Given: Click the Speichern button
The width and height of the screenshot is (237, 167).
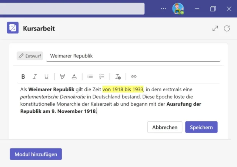Looking at the screenshot, I should pos(201,127).
